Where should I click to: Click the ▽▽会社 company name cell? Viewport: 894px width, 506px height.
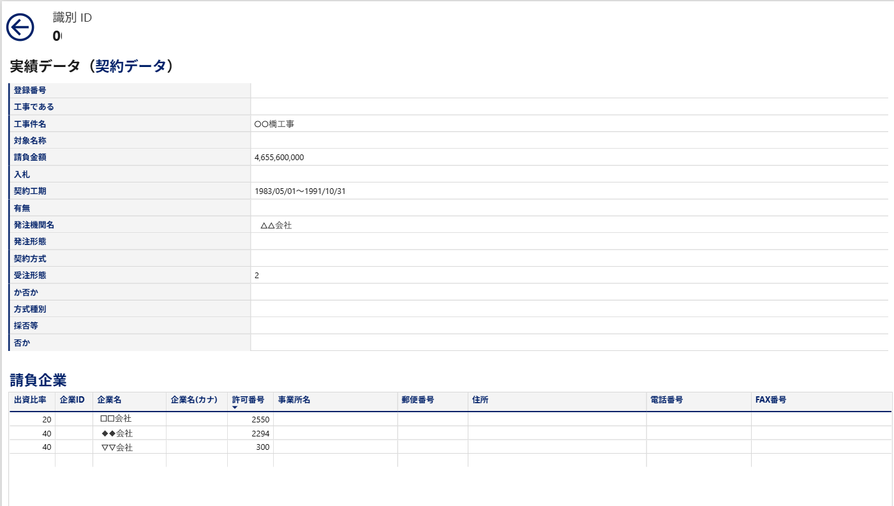[117, 448]
